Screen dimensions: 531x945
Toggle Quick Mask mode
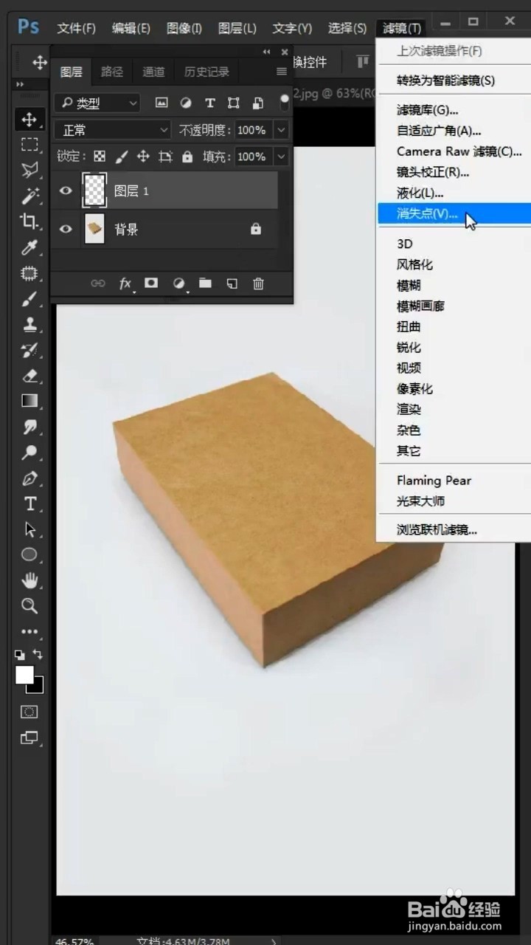pos(29,712)
